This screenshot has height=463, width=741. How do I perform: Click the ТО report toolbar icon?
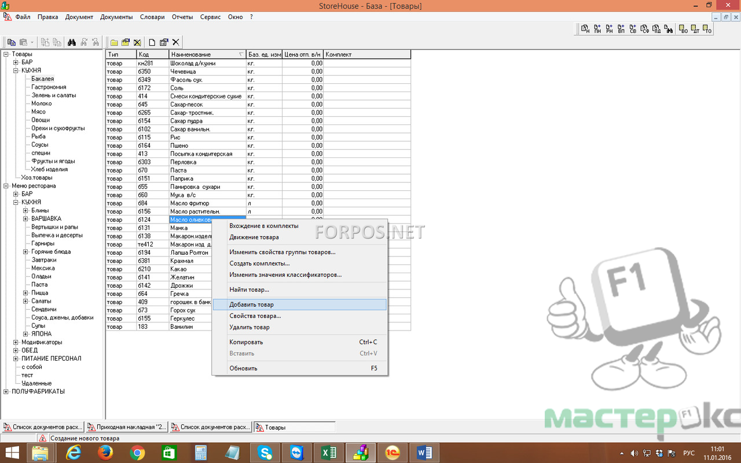click(707, 28)
